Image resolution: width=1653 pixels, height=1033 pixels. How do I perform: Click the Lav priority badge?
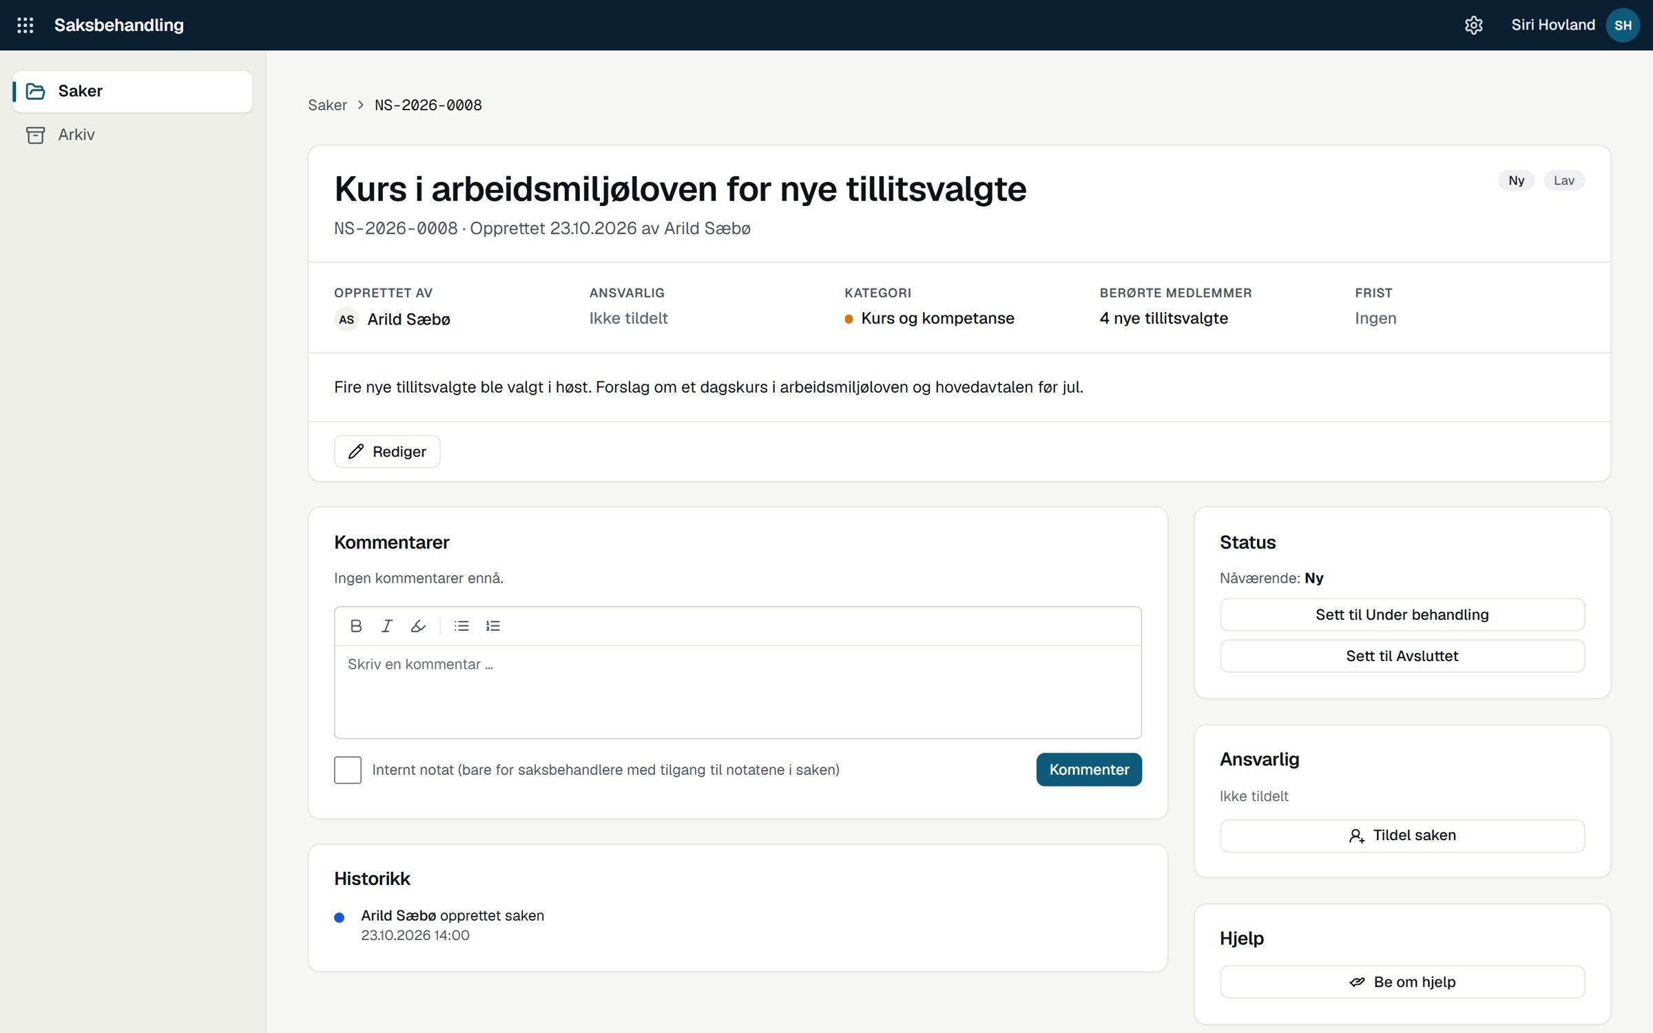[x=1563, y=180]
